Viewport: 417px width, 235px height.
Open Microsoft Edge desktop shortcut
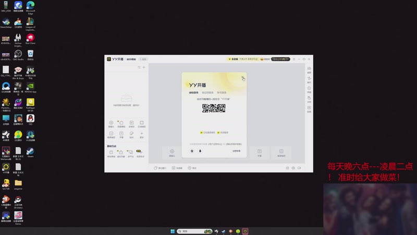30,8
